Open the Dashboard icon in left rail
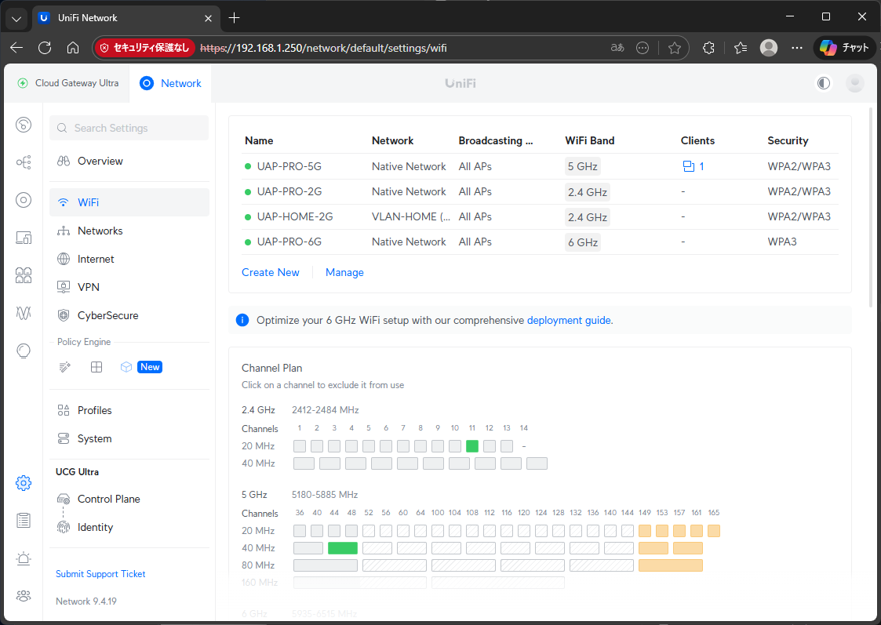 point(24,125)
